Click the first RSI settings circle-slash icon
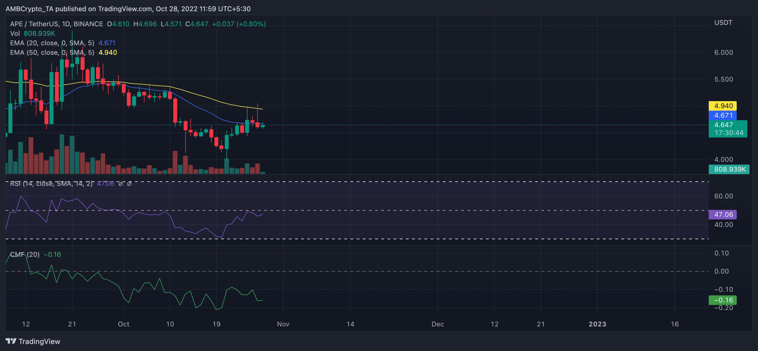The image size is (758, 351). (x=121, y=184)
